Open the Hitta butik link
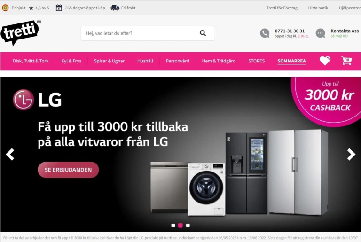361x242 pixels. (x=318, y=8)
